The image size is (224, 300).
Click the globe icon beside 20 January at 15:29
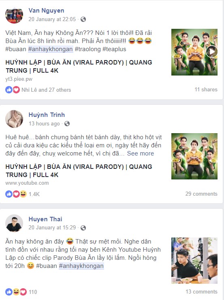pyautogui.click(x=83, y=228)
